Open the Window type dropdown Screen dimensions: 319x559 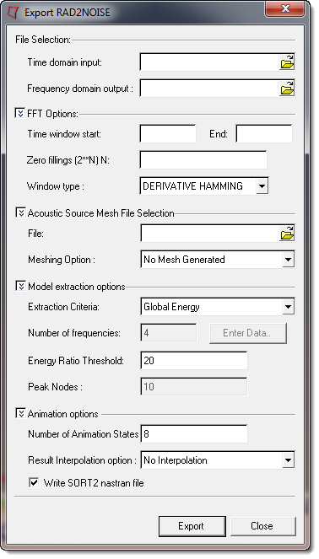[x=262, y=186]
